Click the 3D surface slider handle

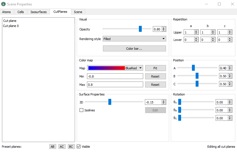(x=110, y=102)
